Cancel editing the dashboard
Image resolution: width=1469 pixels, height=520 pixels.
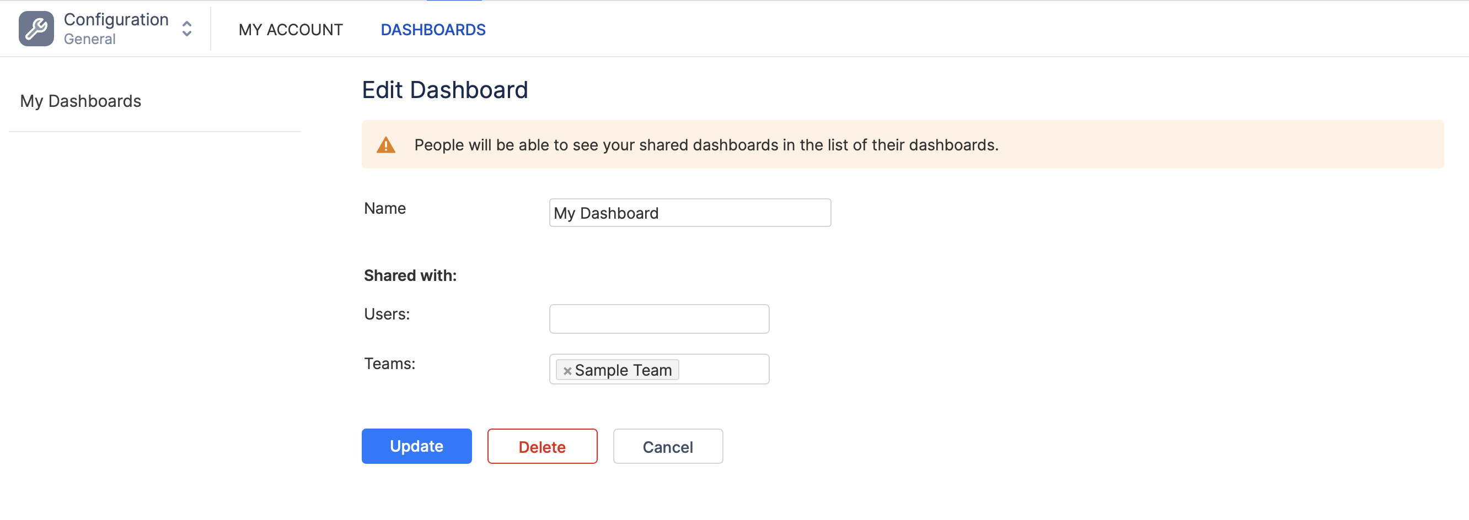tap(667, 447)
